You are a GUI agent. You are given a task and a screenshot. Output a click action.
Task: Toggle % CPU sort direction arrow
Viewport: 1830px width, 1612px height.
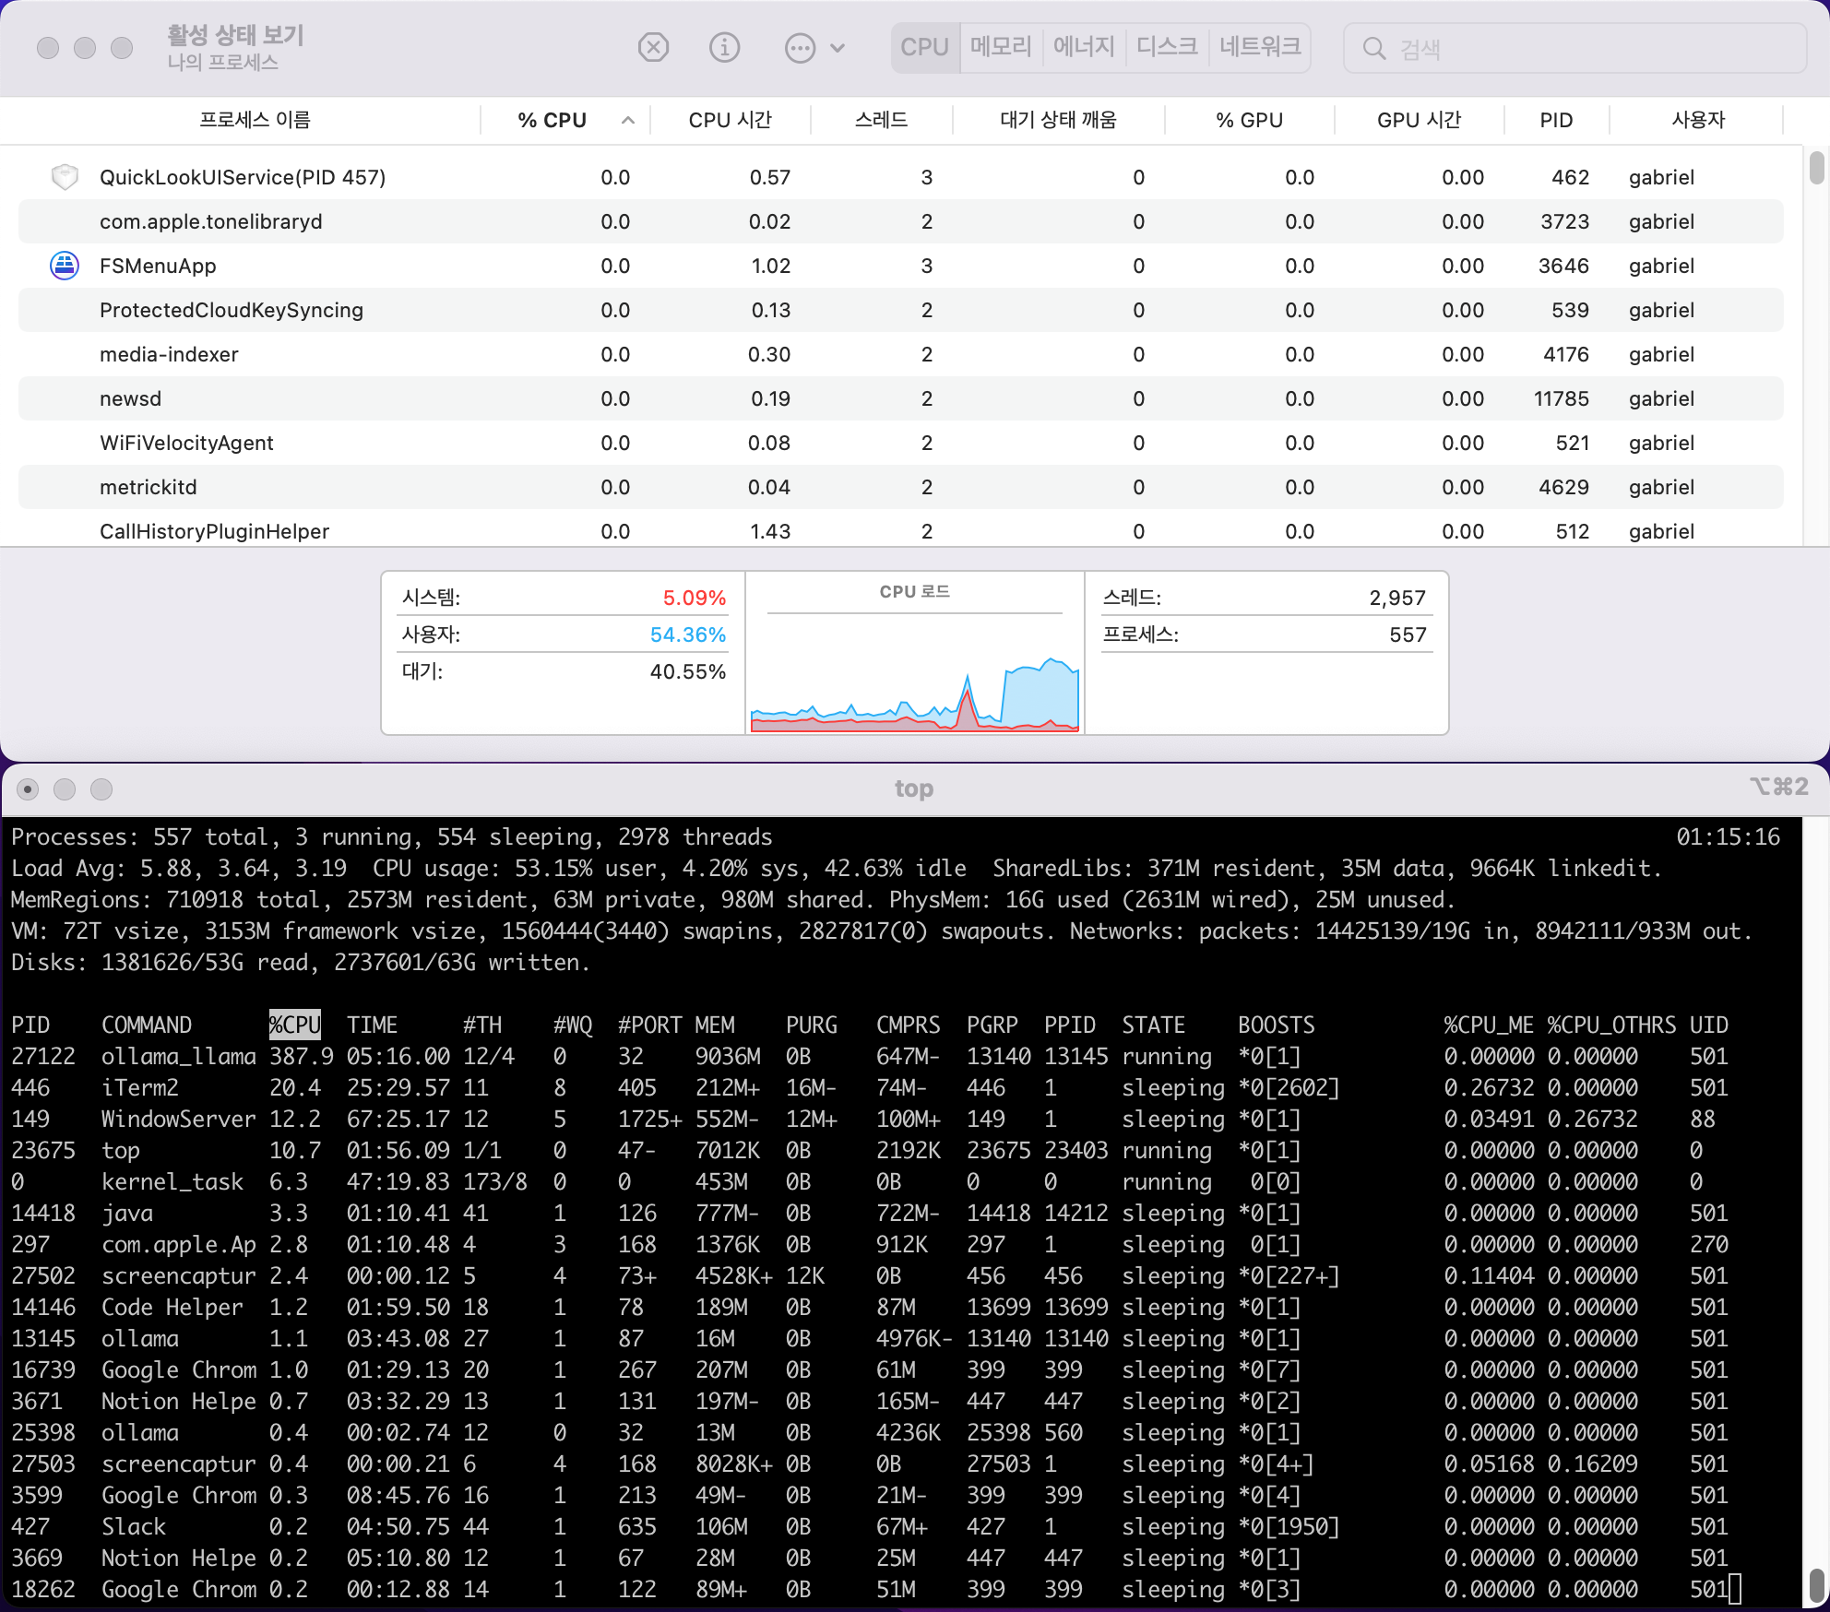[628, 120]
